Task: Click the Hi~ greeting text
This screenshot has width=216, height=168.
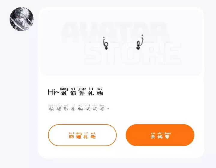Action: (x=54, y=92)
